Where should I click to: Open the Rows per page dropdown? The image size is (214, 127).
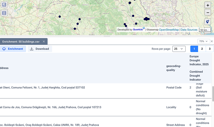tap(179, 49)
